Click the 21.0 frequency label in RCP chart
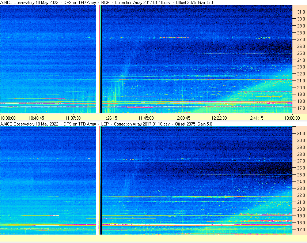307x243 pixels. coord(301,81)
